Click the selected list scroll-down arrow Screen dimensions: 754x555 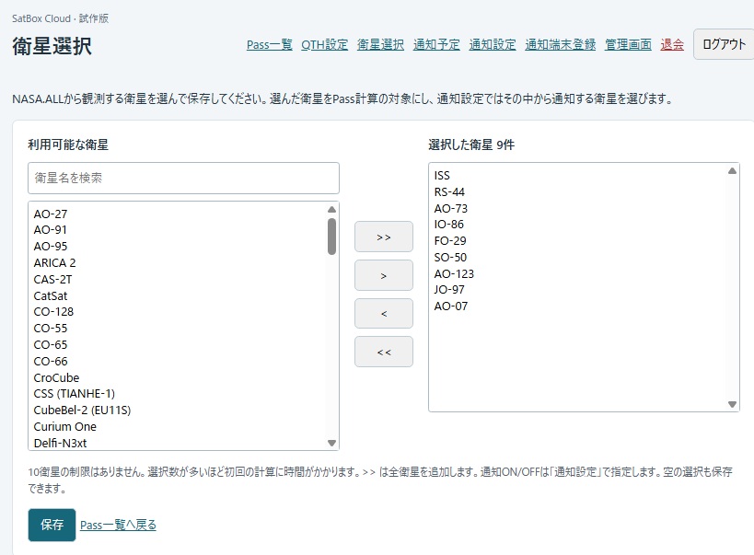point(732,404)
